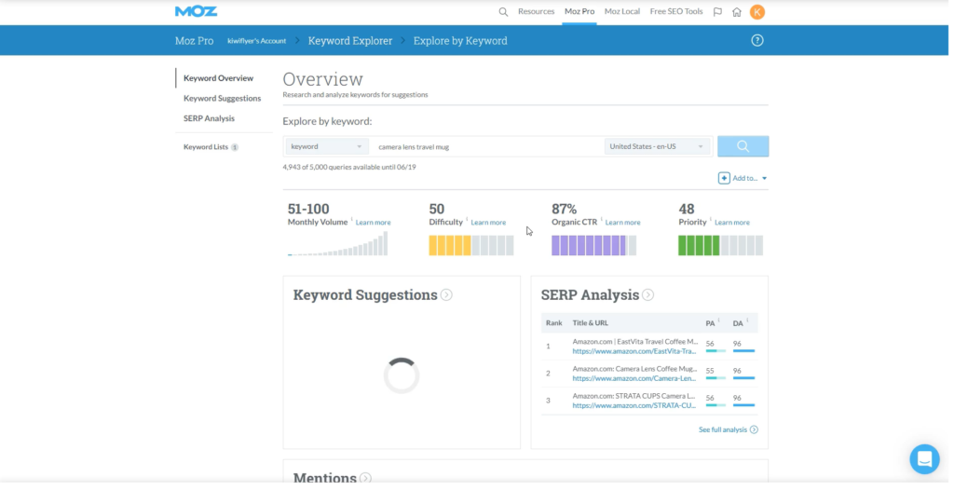
Task: Click the green Priority score bar
Action: tap(720, 246)
